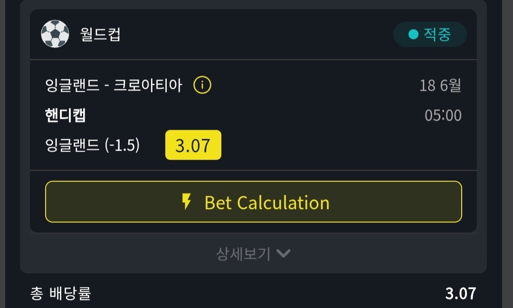513x308 pixels.
Task: Click the soccer ball sport icon
Action: 55,34
